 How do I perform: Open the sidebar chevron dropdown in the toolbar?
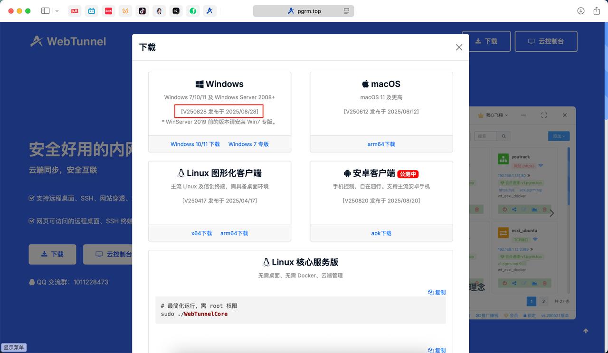[57, 10]
